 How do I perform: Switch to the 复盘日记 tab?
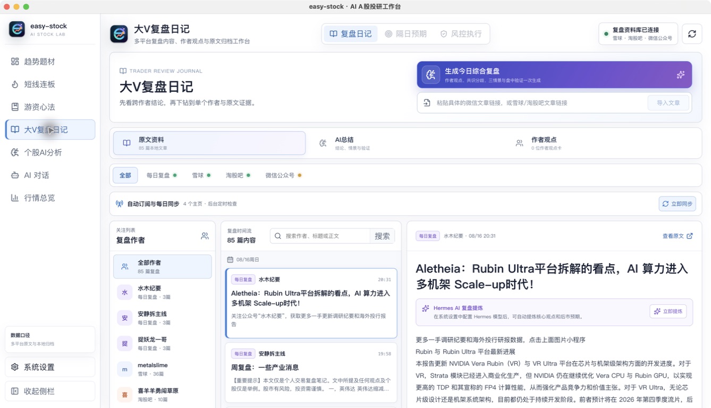tap(351, 34)
